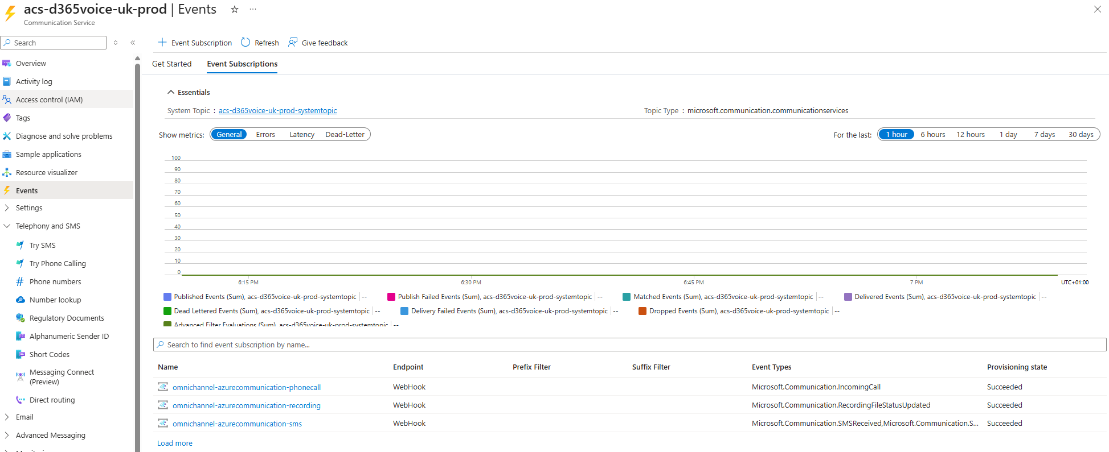Click the Publish Failed Events pink swatch
This screenshot has height=452, width=1109.
tap(391, 297)
